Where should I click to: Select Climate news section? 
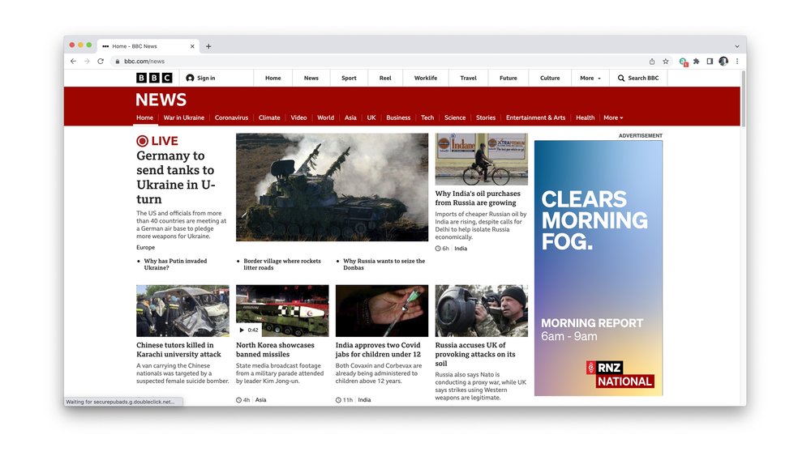269,117
